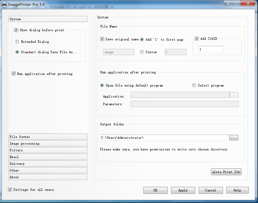
Task: Select Custom file name radio button
Action: click(x=142, y=52)
